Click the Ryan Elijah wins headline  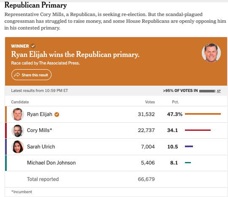(75, 54)
